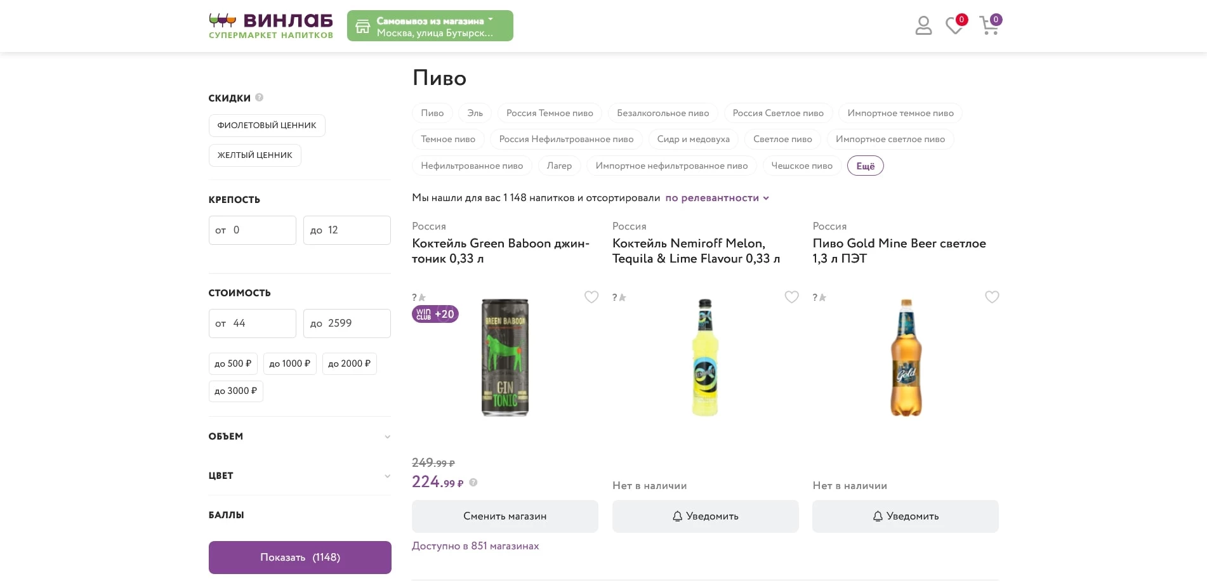Open the user account profile icon
Screen dimensions: 1207x588
(923, 26)
